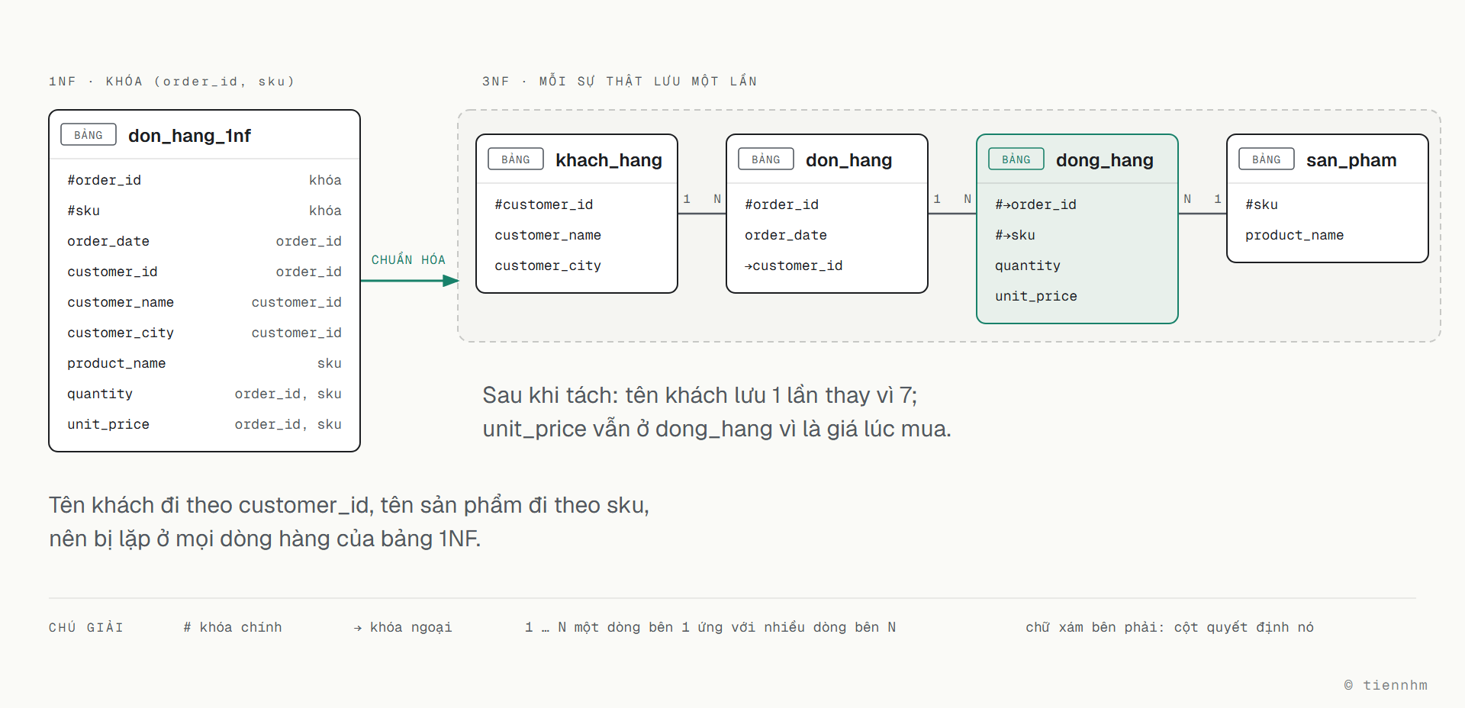Image resolution: width=1465 pixels, height=708 pixels.
Task: Select the '# khóa chính' legend entry
Action: (x=233, y=627)
